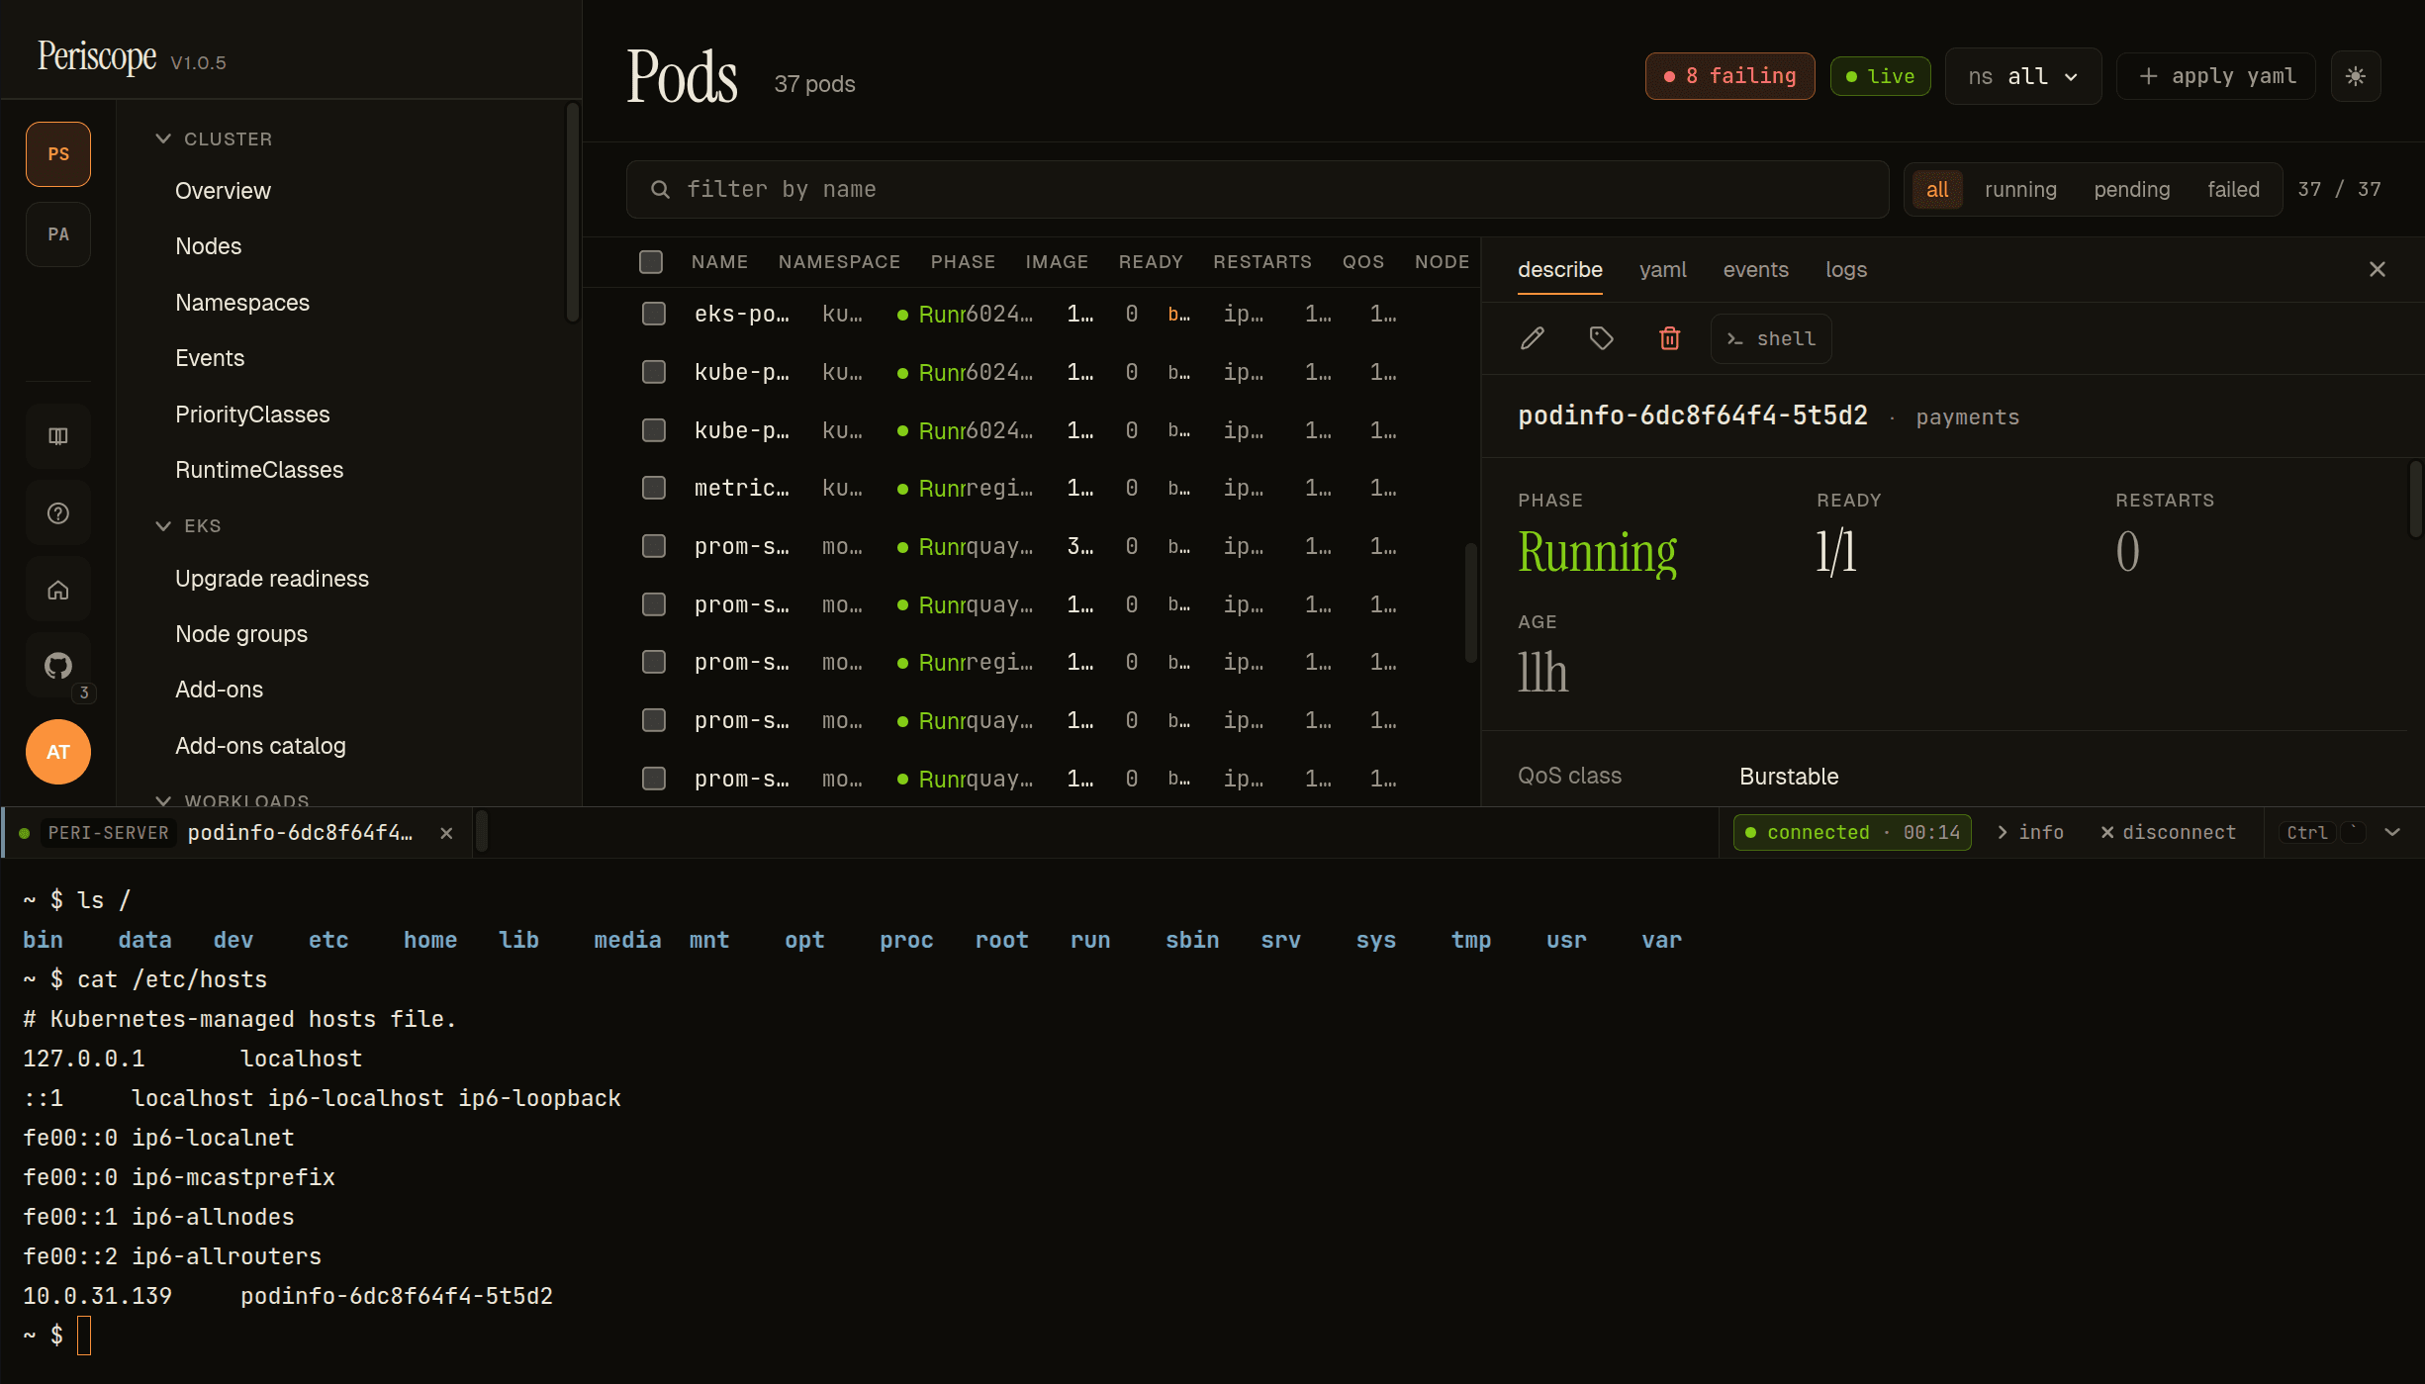2425x1384 pixels.
Task: Filter pods by all
Action: 1936,189
